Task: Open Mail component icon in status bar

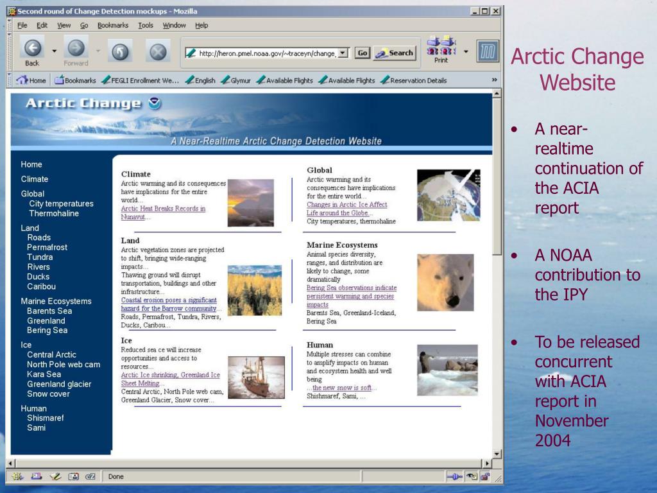Action: [x=37, y=476]
